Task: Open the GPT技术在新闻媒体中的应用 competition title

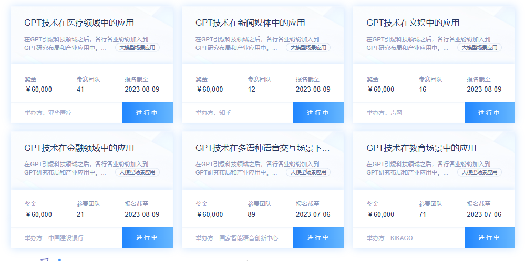Action: click(x=250, y=23)
